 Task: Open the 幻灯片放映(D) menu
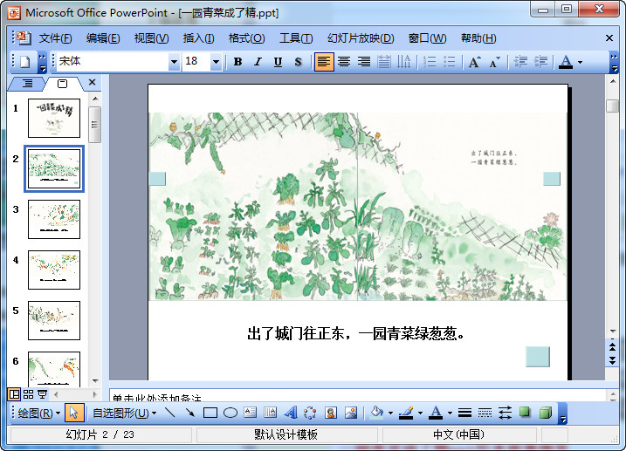point(361,38)
